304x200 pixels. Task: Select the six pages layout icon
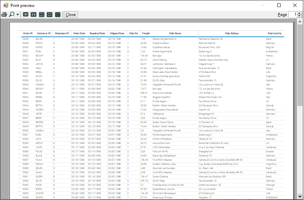58,15
